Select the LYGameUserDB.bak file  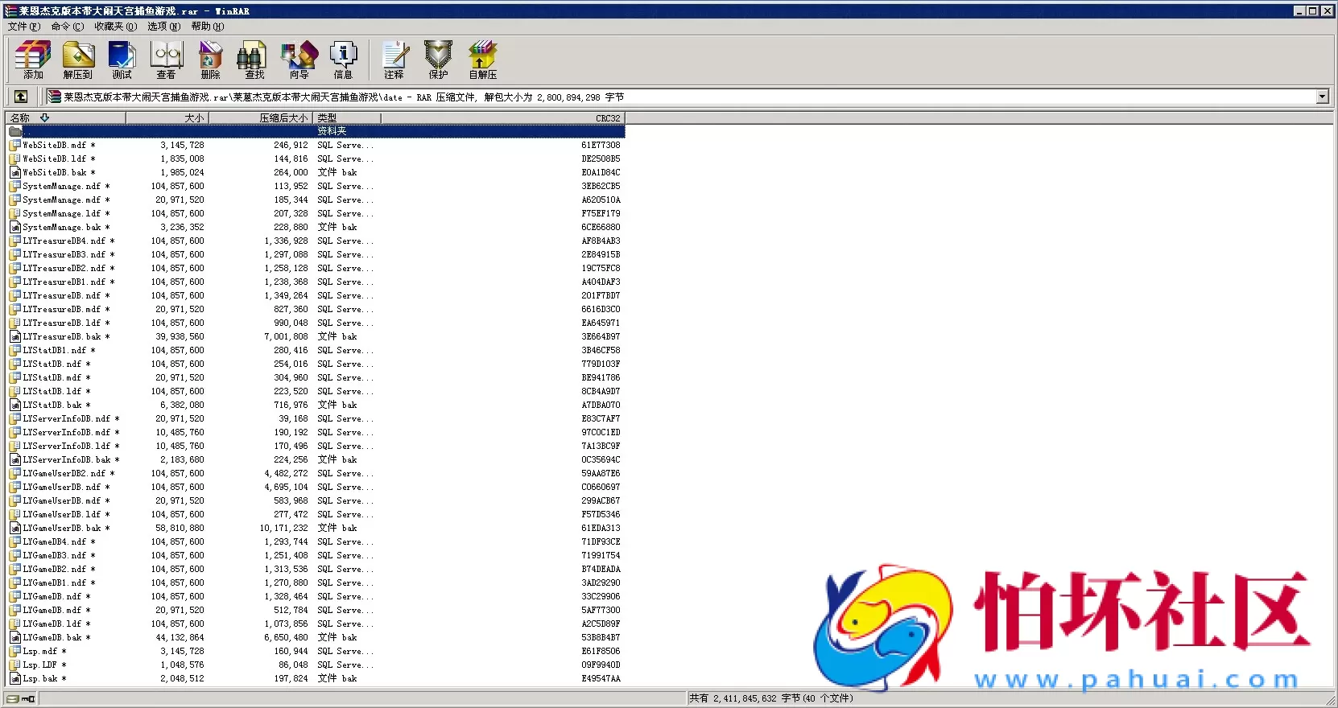[x=61, y=529]
